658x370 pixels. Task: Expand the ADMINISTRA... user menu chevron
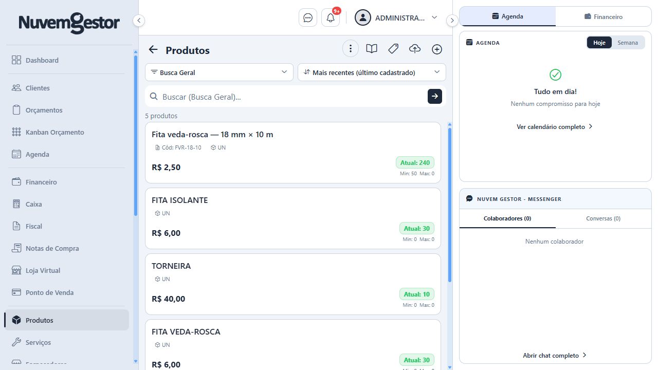point(434,17)
